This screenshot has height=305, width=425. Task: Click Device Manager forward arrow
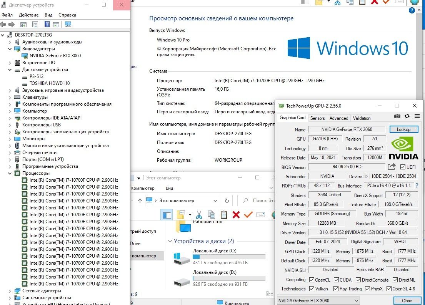(12, 24)
